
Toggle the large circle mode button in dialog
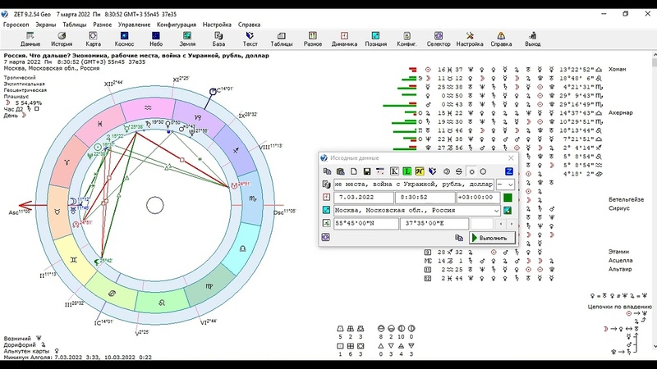coord(483,171)
